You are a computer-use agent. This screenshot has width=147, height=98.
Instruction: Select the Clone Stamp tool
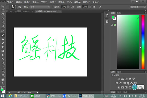tap(3, 39)
